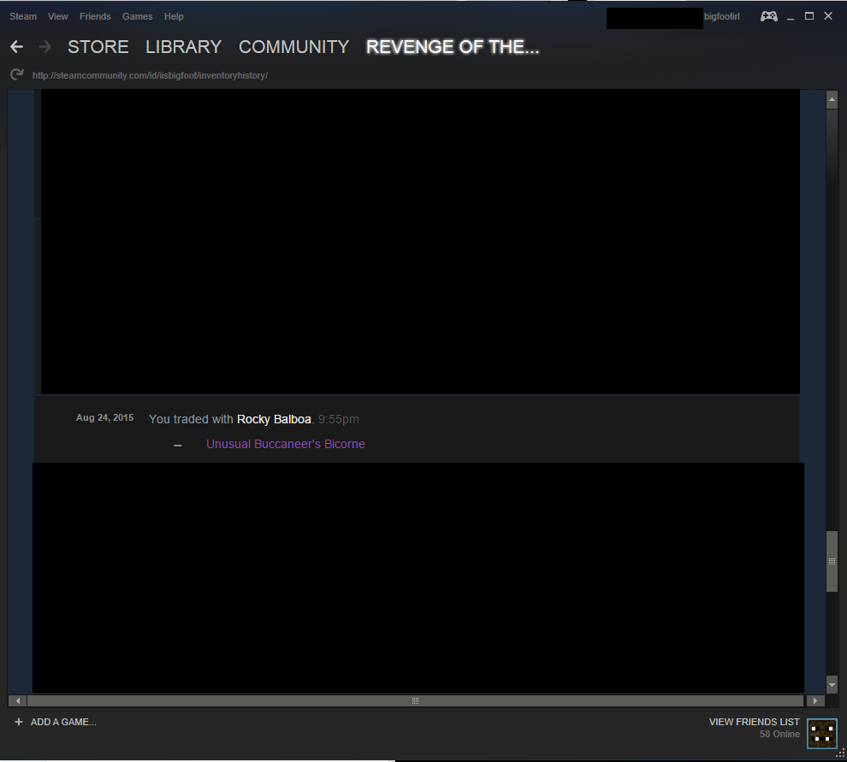
Task: Open Rocky Balboa's profile link
Action: click(x=274, y=419)
